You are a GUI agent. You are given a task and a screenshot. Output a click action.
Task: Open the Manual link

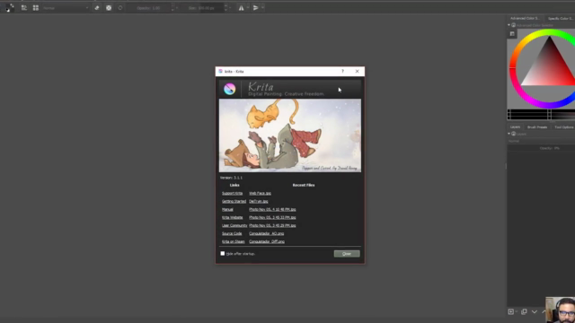227,209
